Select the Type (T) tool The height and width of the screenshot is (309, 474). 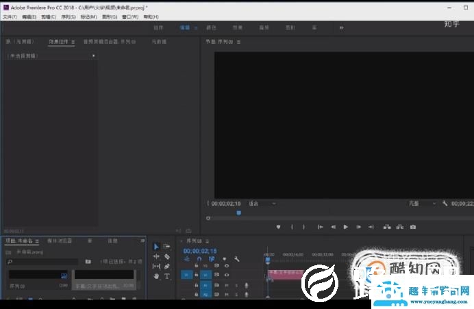[166, 276]
